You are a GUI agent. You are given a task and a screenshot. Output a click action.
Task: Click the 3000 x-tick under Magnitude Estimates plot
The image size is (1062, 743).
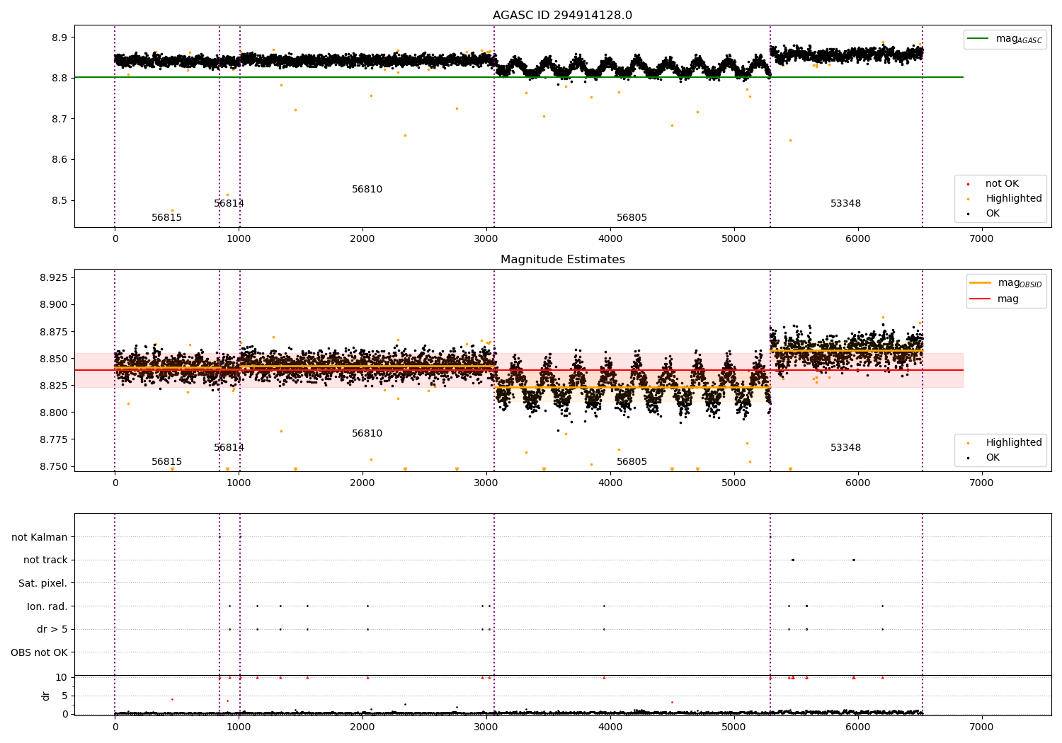[486, 483]
